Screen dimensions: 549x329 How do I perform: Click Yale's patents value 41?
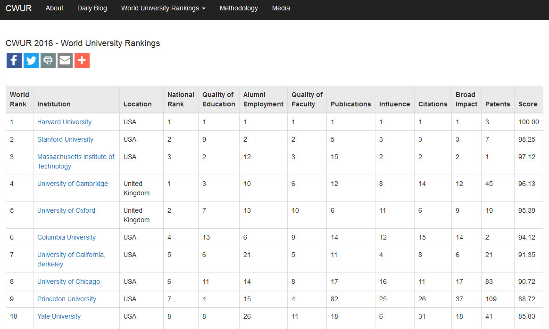tap(489, 316)
